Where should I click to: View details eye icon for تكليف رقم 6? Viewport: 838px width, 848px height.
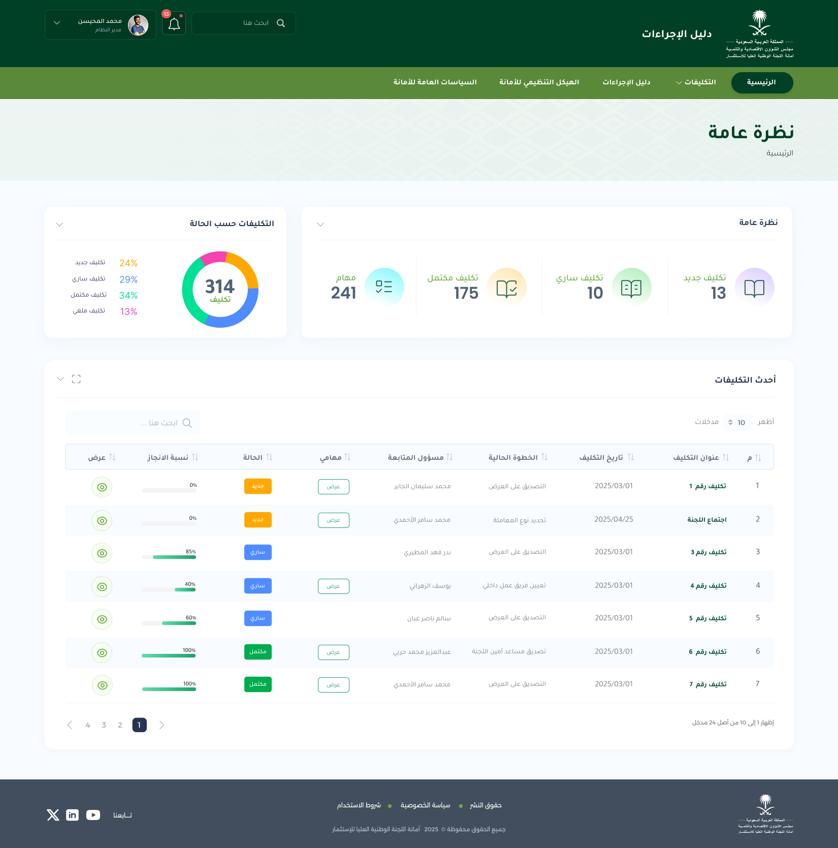102,653
